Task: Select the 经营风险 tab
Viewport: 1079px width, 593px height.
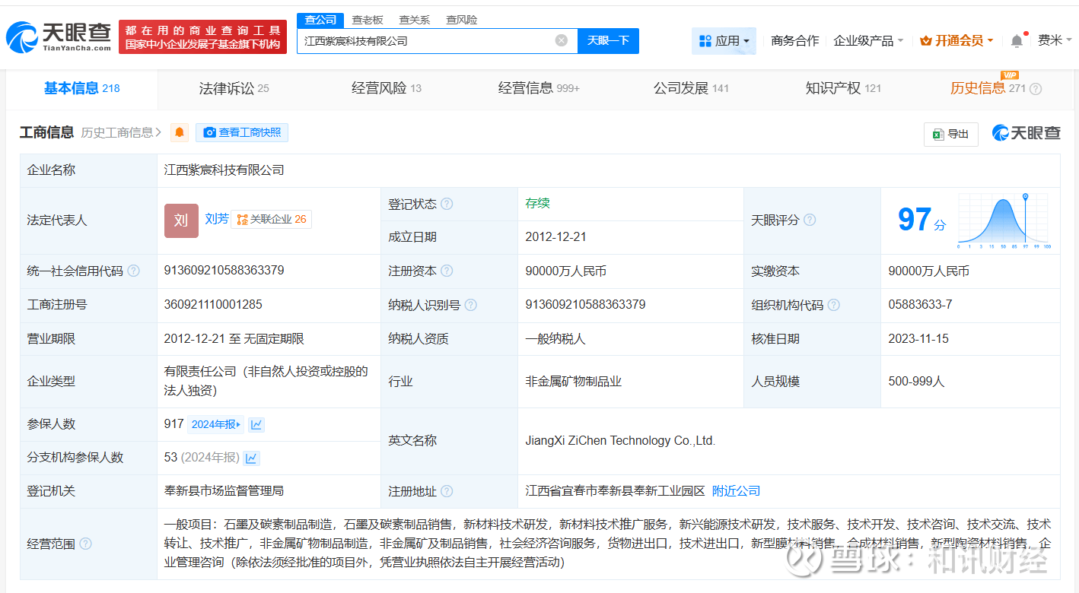Action: (387, 89)
